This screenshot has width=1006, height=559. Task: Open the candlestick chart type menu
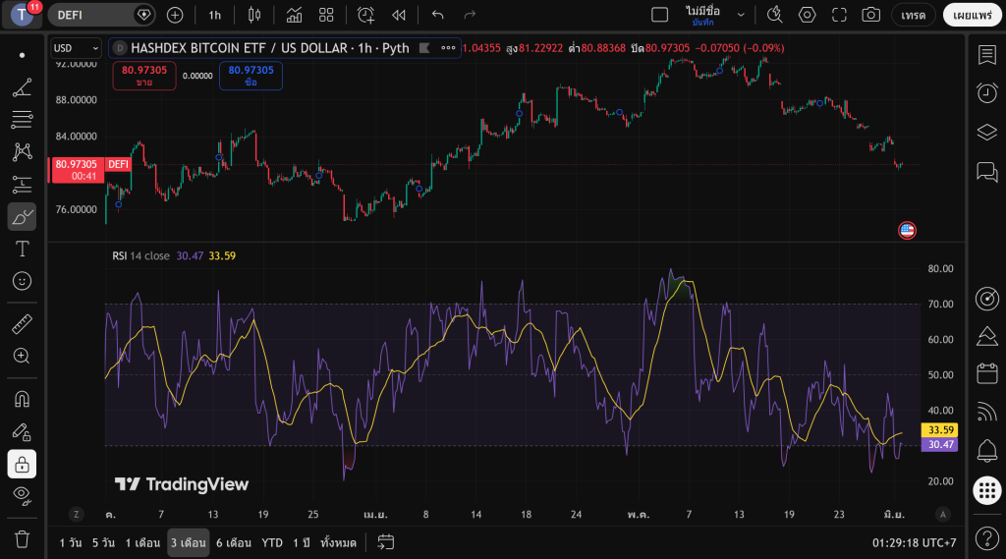tap(254, 15)
